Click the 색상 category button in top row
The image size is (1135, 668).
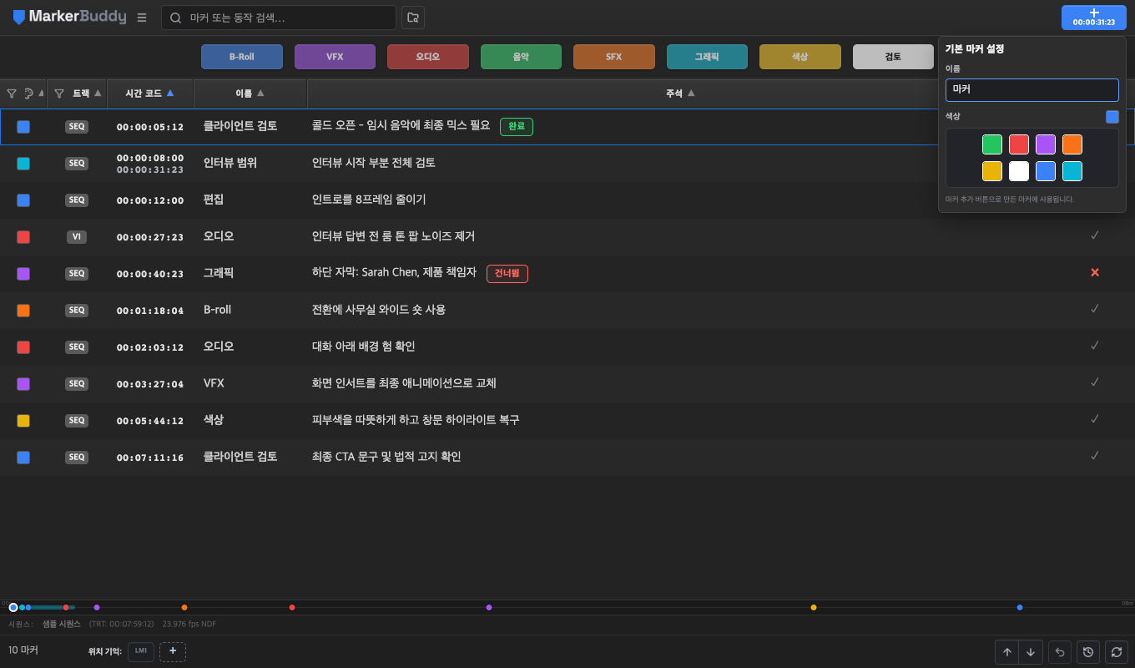[x=800, y=57]
